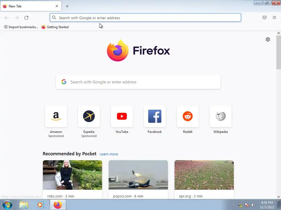Open Import bookmarks from the bookmarks toolbar
The height and width of the screenshot is (210, 281).
21,27
